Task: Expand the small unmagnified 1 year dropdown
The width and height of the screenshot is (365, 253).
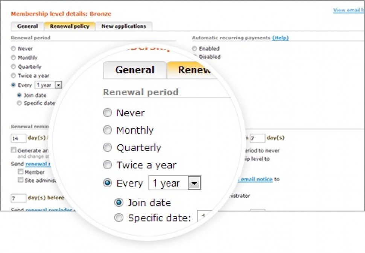Action: [58, 85]
